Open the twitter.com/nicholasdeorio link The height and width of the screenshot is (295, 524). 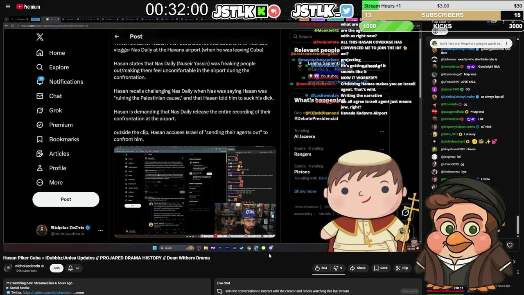pos(47,293)
